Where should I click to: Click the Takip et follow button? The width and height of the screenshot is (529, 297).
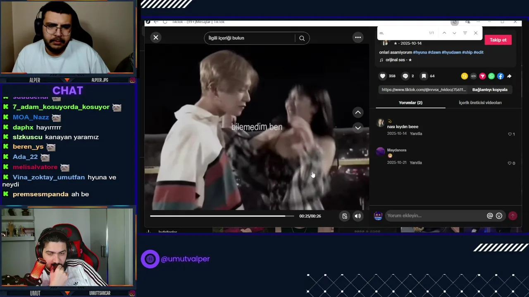(x=498, y=40)
